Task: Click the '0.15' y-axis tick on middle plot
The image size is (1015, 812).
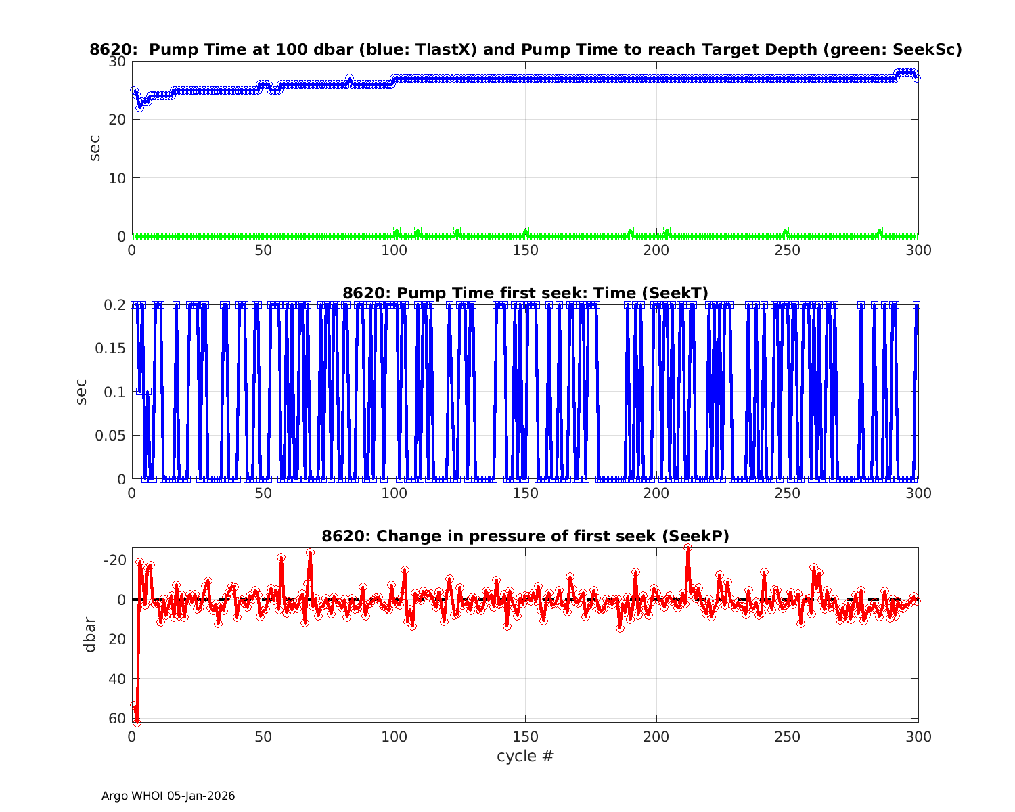Action: click(x=112, y=348)
